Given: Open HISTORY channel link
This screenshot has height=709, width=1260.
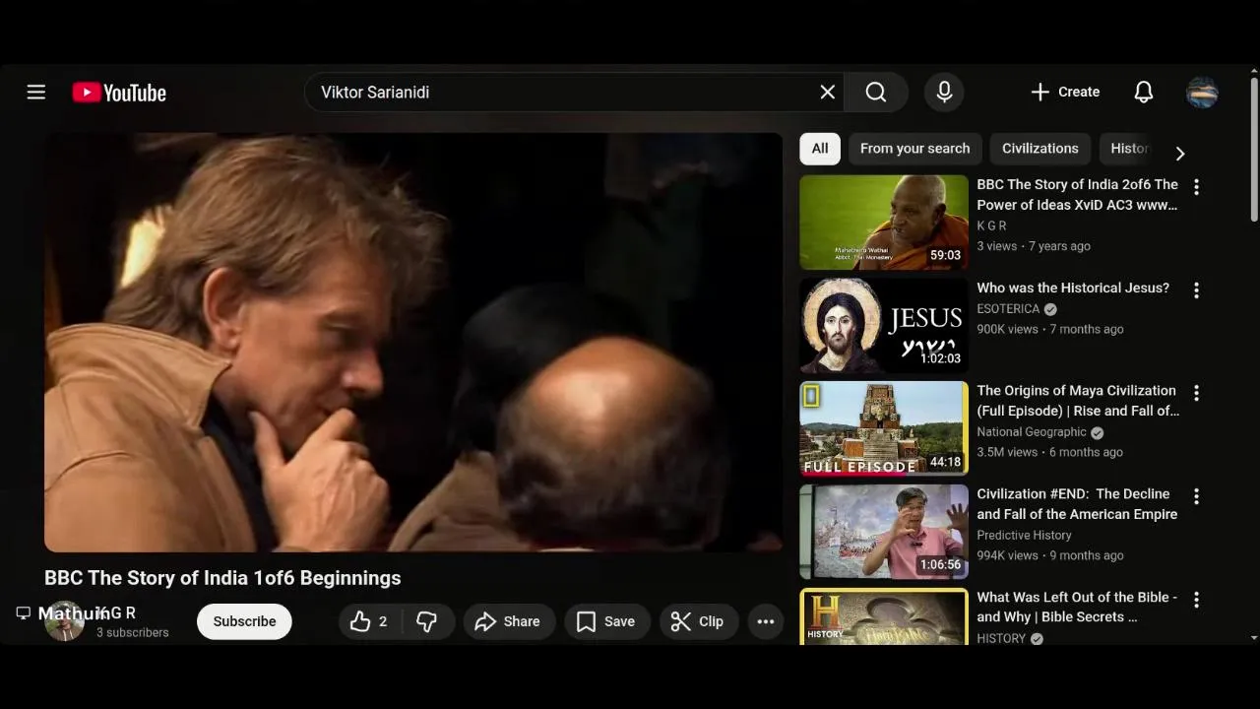Looking at the screenshot, I should [1001, 638].
